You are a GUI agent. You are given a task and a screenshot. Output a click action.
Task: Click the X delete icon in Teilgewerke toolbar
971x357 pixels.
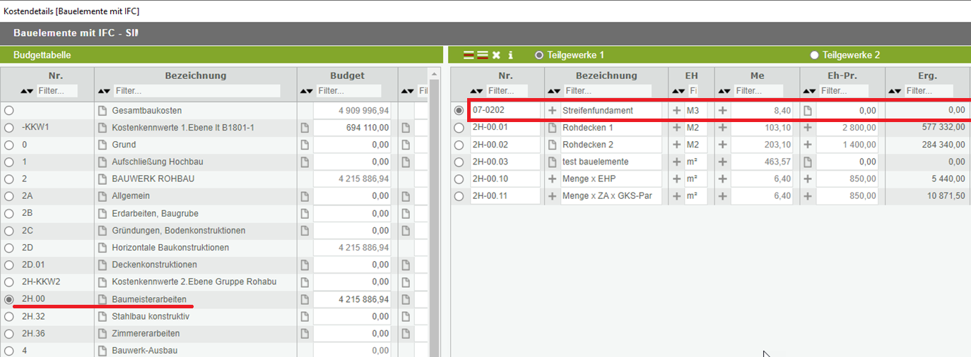click(x=496, y=55)
